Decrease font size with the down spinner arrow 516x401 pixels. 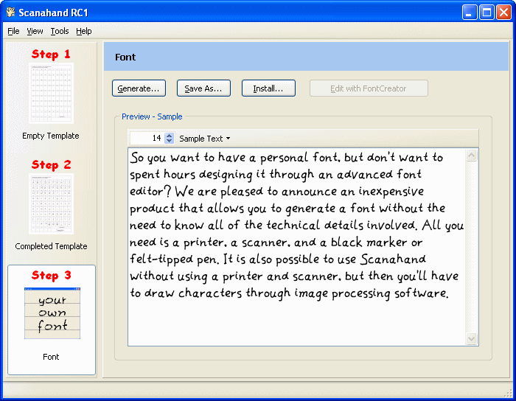[x=170, y=142]
